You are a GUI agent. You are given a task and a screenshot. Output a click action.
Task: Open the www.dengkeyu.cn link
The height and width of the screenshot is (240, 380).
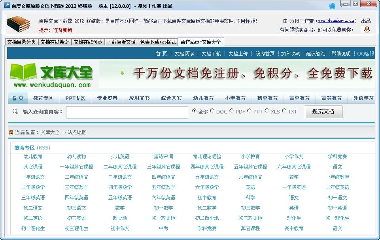tap(336, 21)
